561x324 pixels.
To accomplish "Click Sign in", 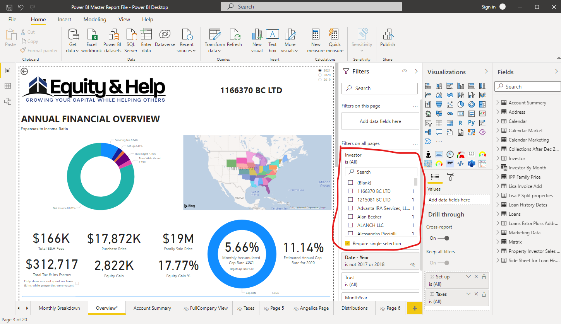I will (488, 7).
